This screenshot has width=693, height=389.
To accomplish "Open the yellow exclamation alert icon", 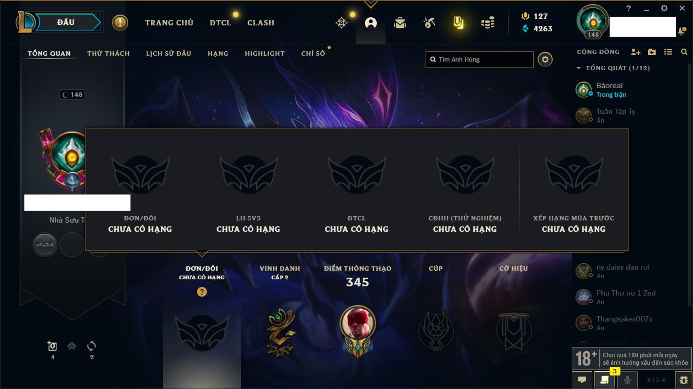I will (120, 23).
